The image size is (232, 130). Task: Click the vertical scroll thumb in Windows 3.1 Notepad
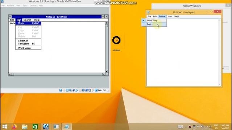(106, 26)
